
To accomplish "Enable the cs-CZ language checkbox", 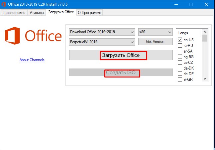I will [180, 63].
